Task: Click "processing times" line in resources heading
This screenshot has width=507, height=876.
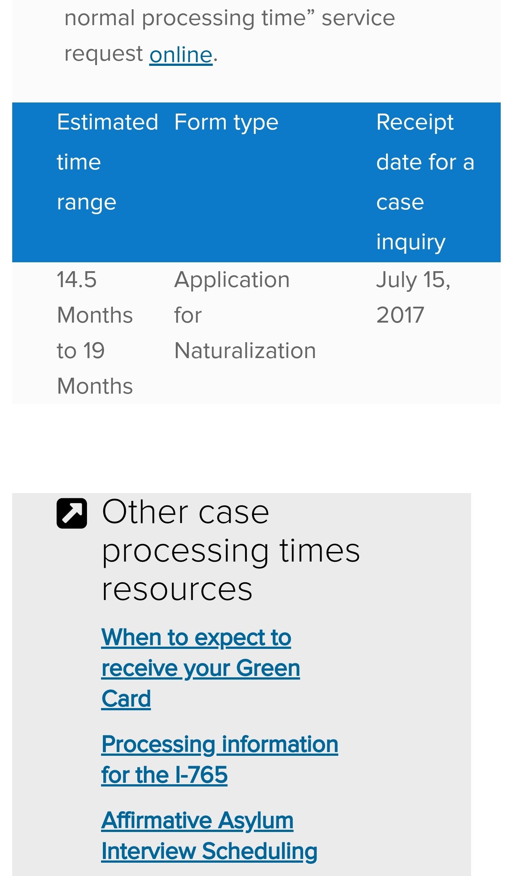Action: pyautogui.click(x=231, y=551)
